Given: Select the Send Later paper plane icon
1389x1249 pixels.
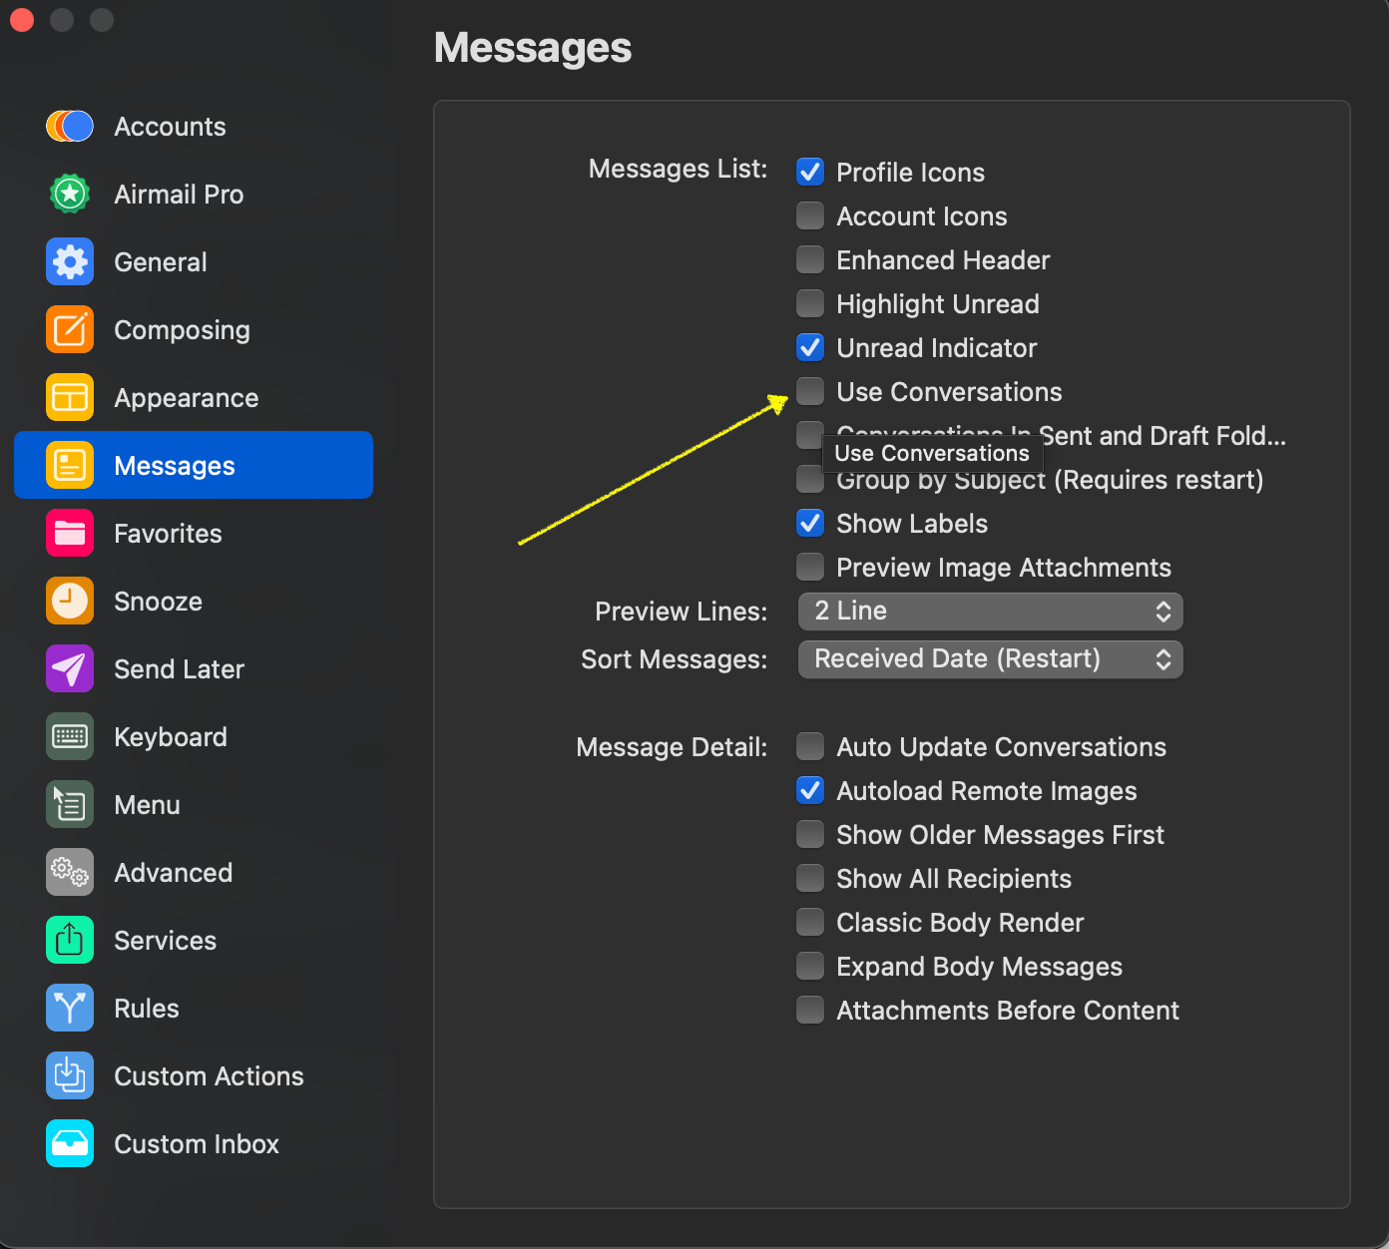Looking at the screenshot, I should pyautogui.click(x=70, y=669).
